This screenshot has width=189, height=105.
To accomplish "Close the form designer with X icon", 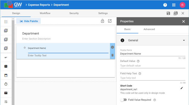I will [183, 13].
